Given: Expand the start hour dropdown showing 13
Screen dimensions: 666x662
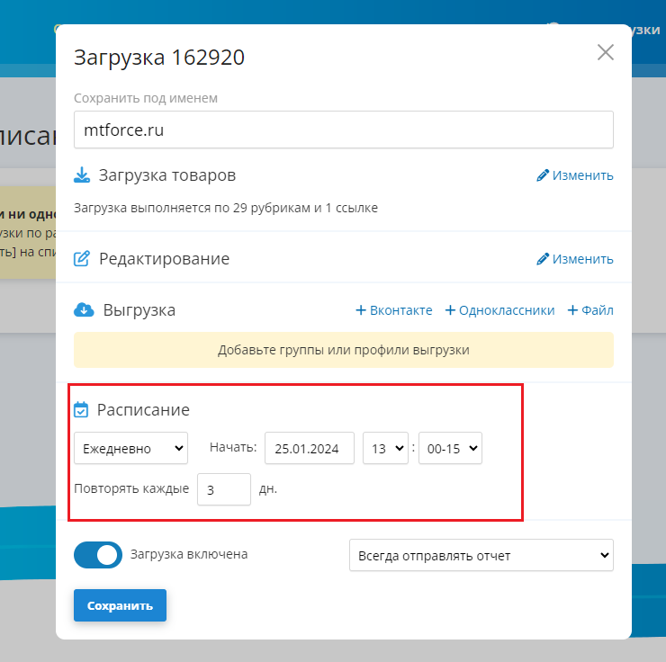Looking at the screenshot, I should (385, 448).
